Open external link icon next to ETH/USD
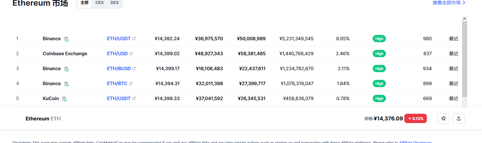 pos(131,54)
